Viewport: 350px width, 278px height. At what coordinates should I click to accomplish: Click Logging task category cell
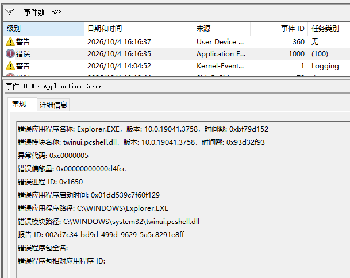click(x=325, y=66)
